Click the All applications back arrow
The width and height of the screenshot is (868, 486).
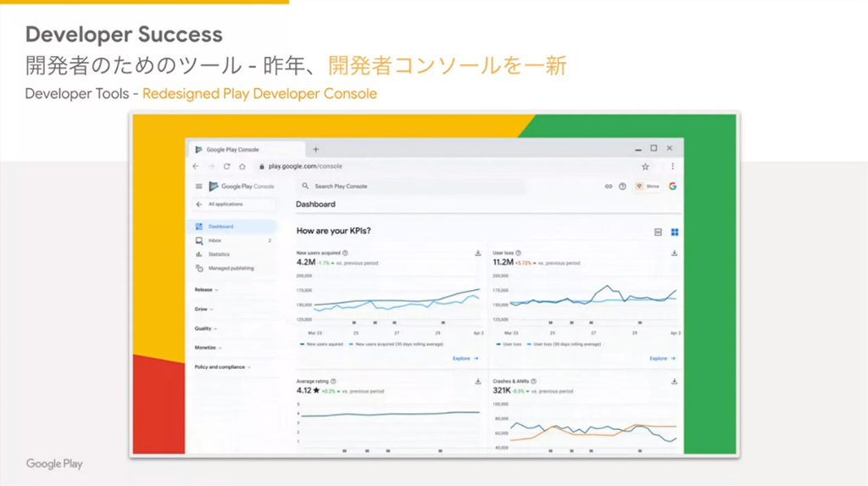[x=198, y=204]
